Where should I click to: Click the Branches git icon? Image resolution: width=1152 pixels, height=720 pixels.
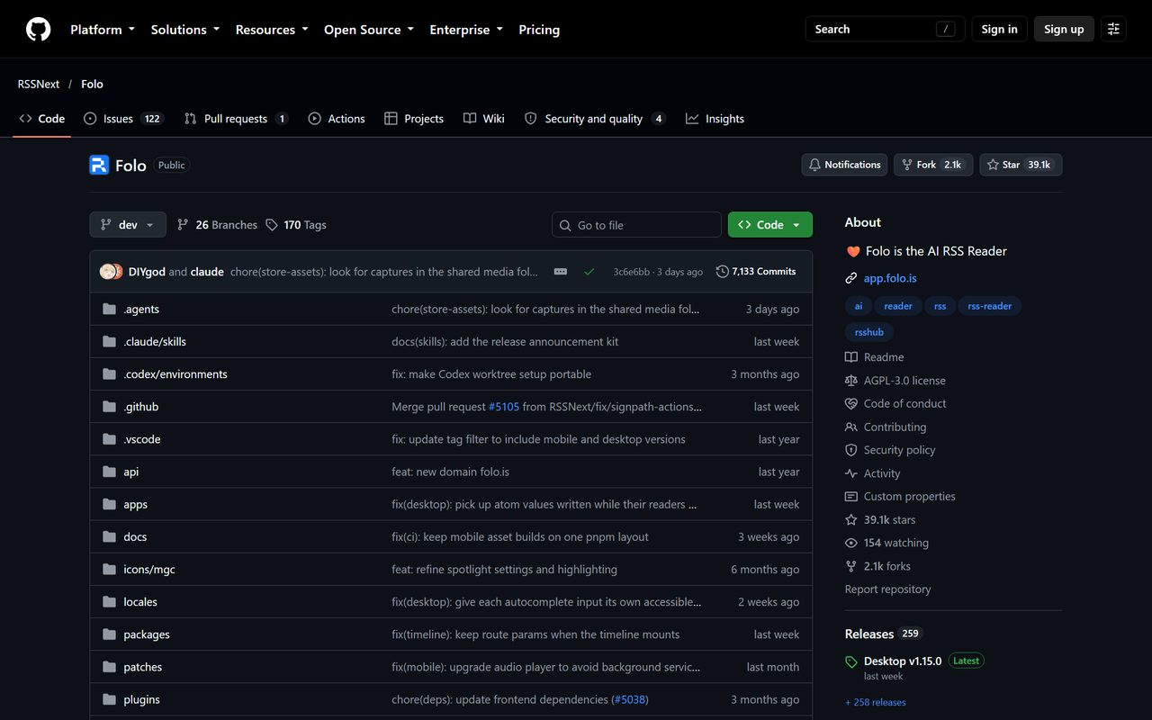click(184, 225)
